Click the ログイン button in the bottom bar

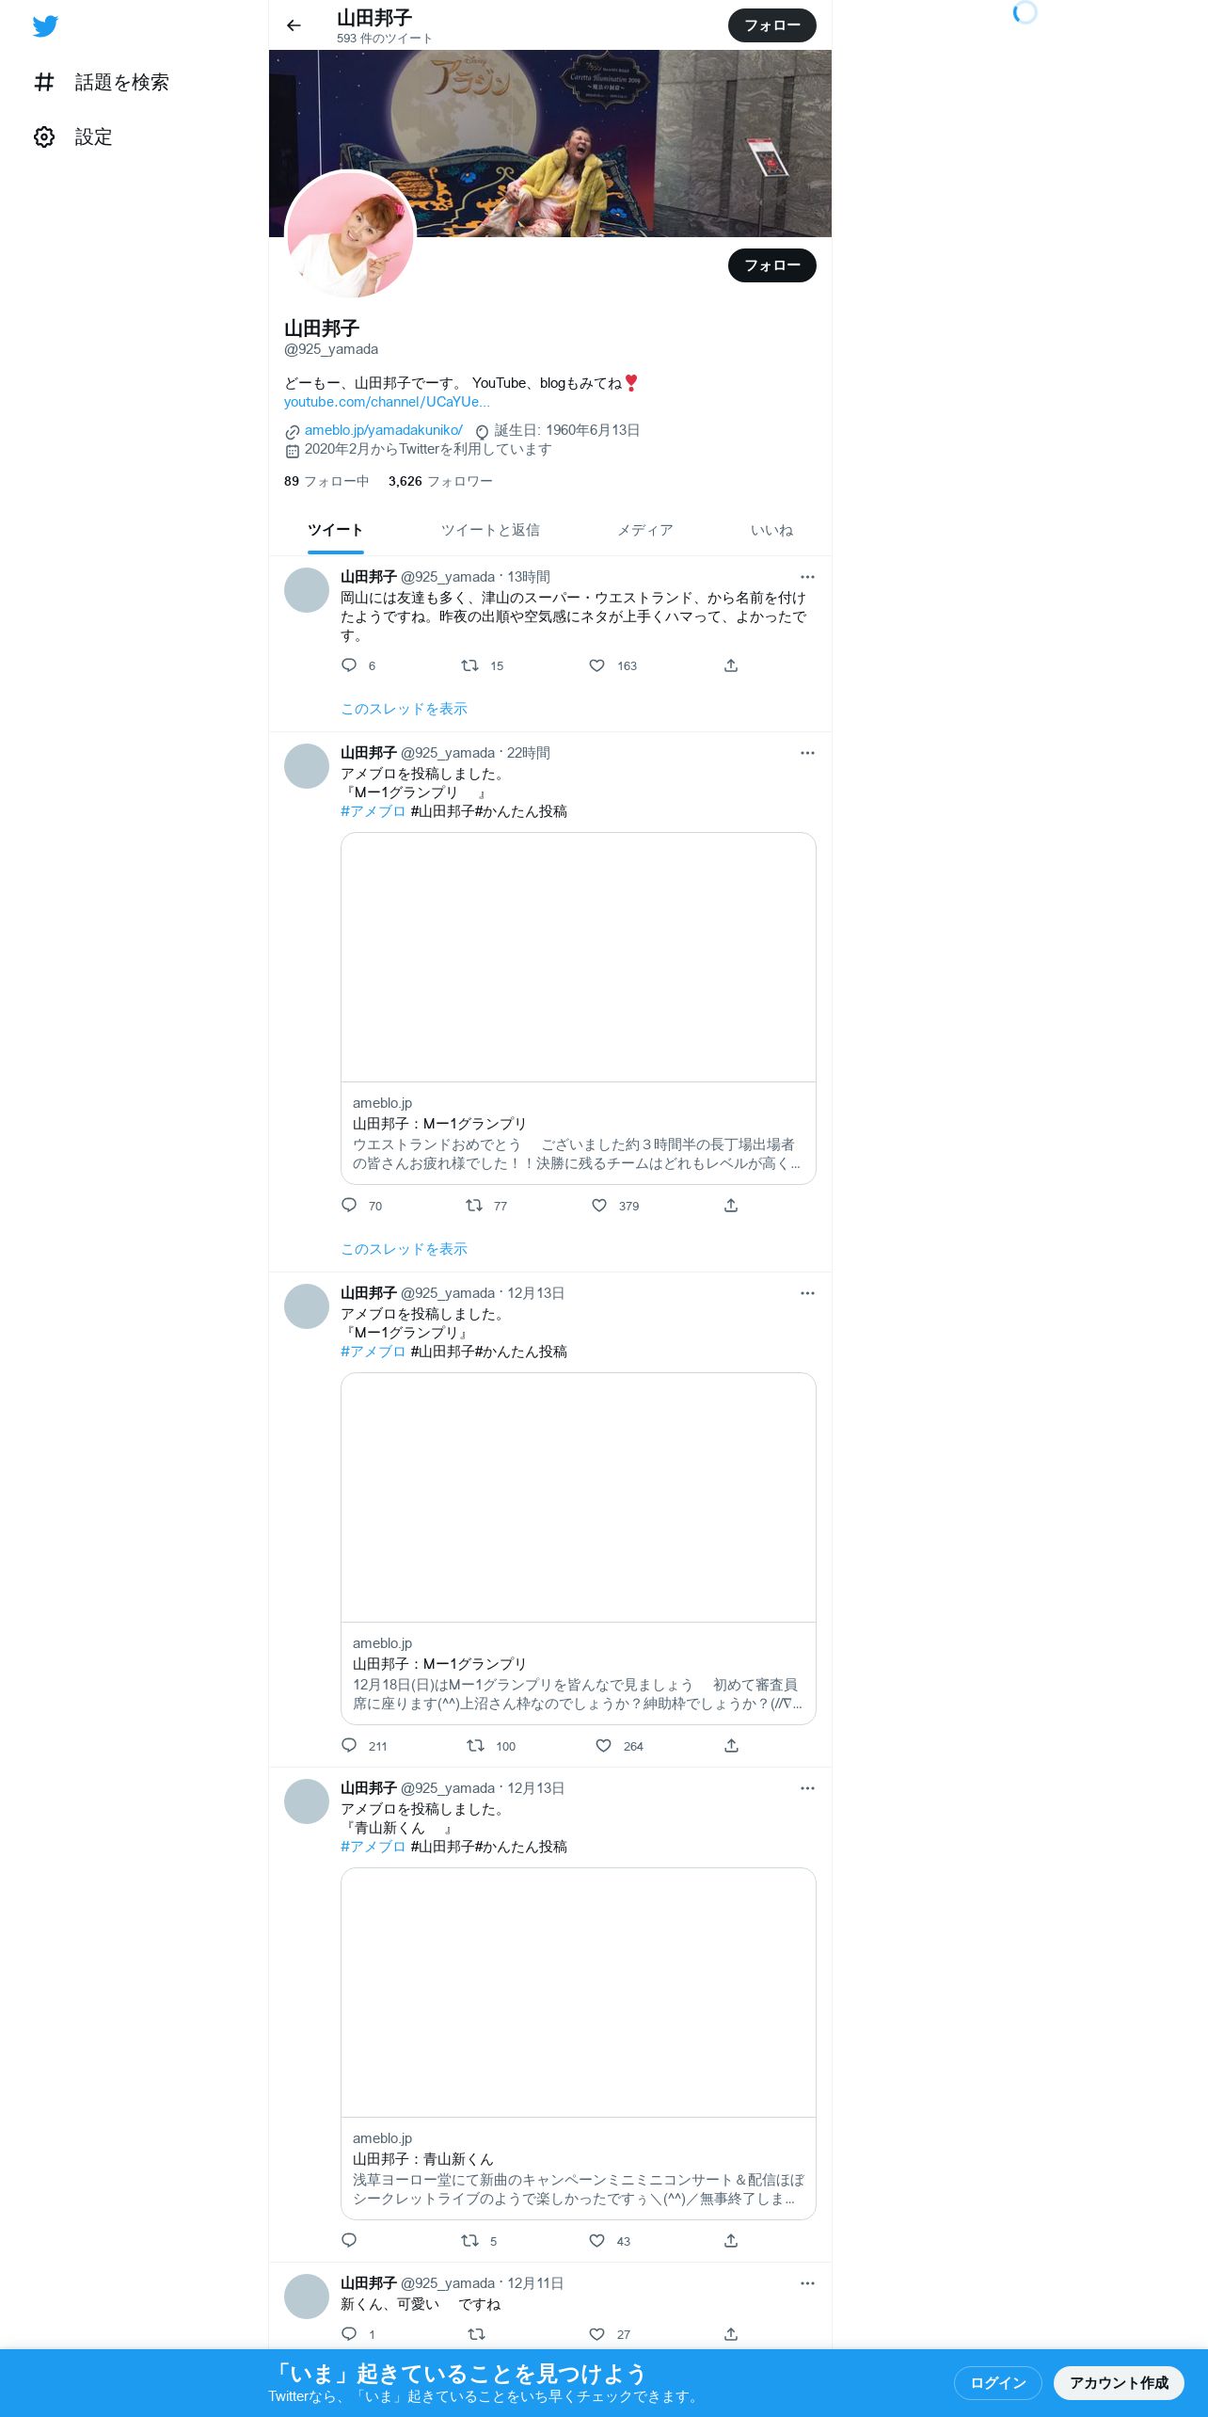point(998,2382)
